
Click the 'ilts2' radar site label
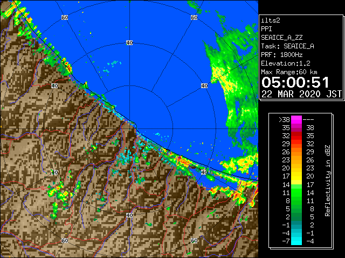click(x=271, y=20)
